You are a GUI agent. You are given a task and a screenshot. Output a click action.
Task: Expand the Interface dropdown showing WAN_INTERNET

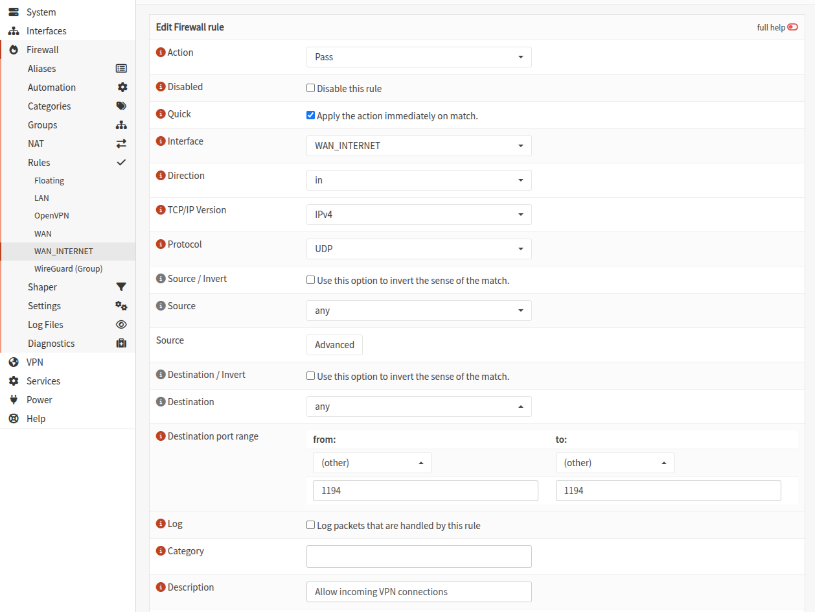(419, 146)
